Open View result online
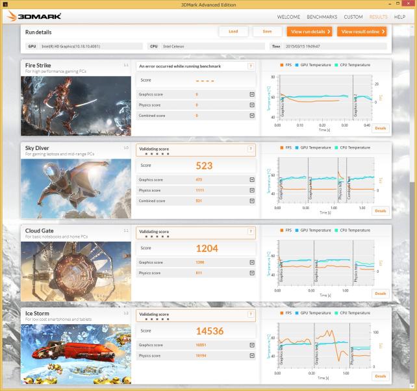 [362, 32]
